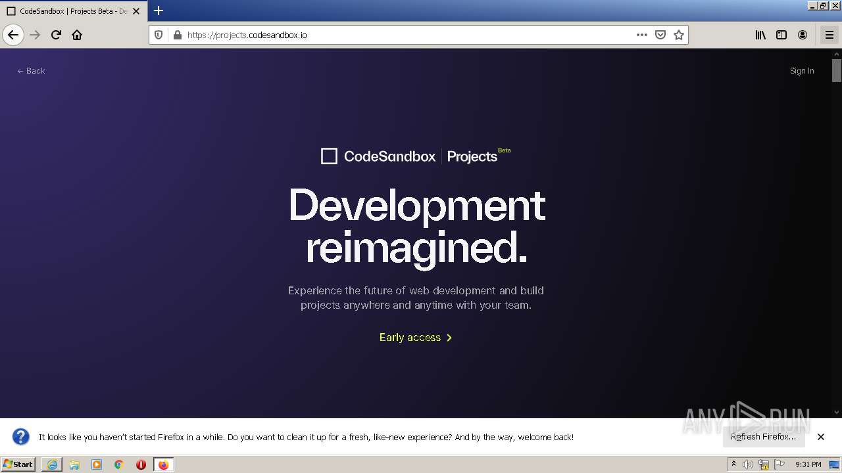Open Windows Explorer folder in taskbar
The image size is (842, 473).
click(74, 464)
